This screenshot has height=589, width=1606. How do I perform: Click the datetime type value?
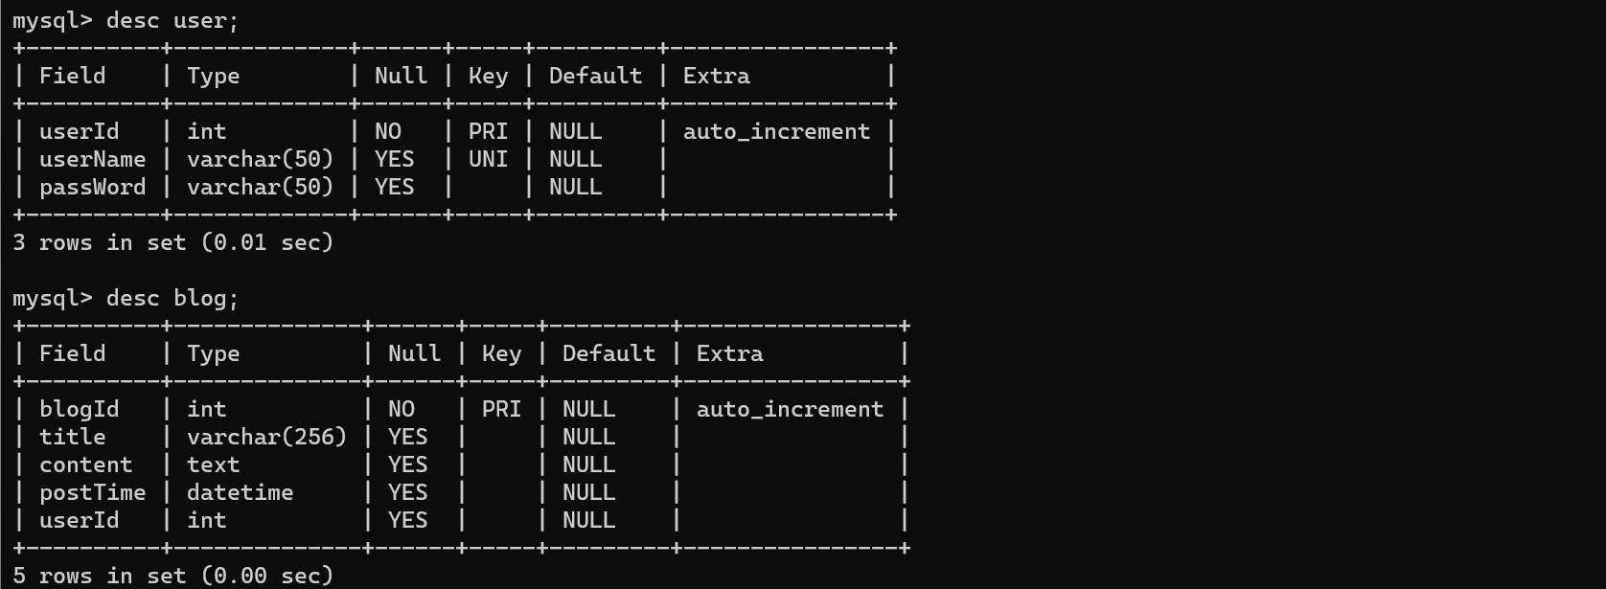pyautogui.click(x=241, y=492)
